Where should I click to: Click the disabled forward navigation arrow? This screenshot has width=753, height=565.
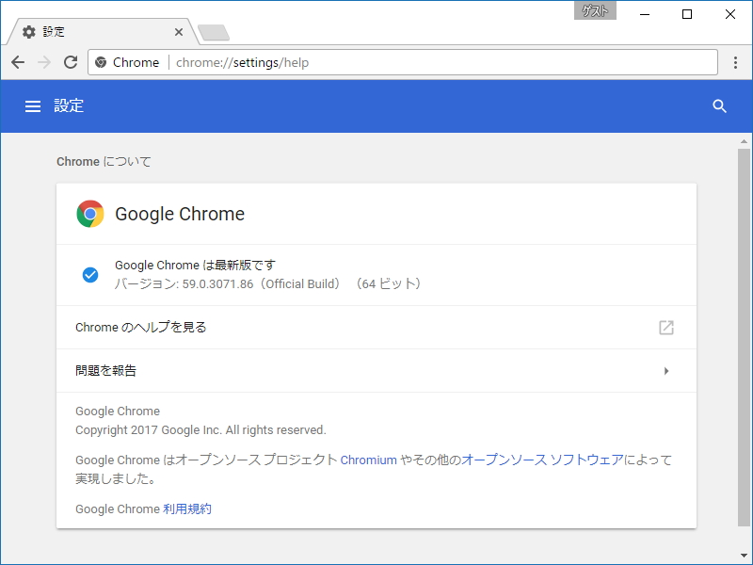click(x=43, y=62)
